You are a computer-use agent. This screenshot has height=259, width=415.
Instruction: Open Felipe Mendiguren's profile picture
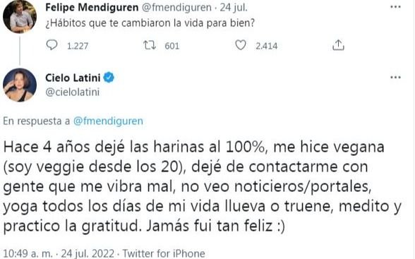[x=20, y=16]
